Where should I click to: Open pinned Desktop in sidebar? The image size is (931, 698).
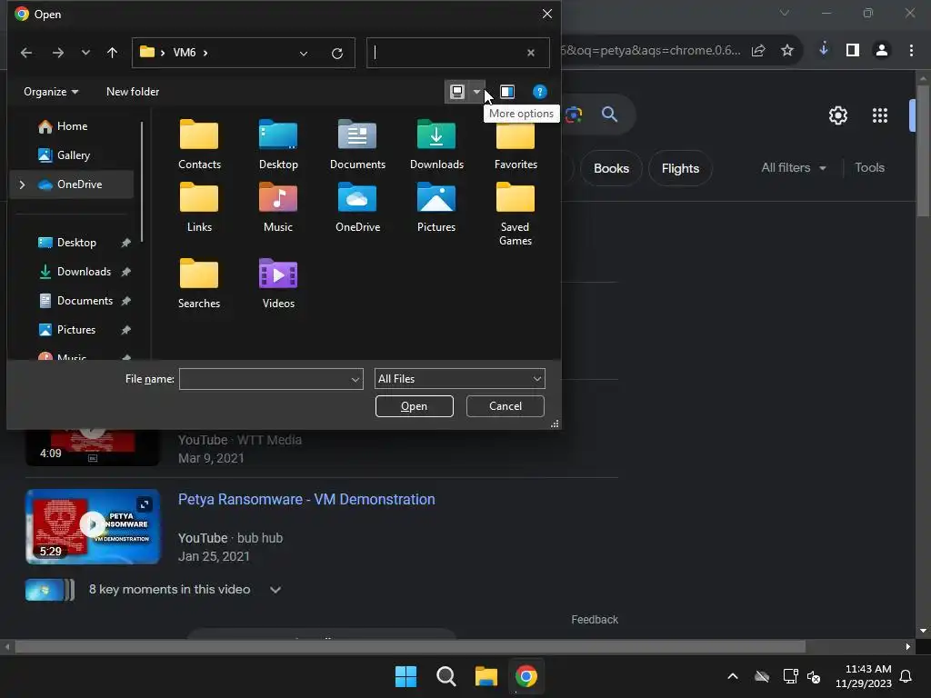(76, 243)
